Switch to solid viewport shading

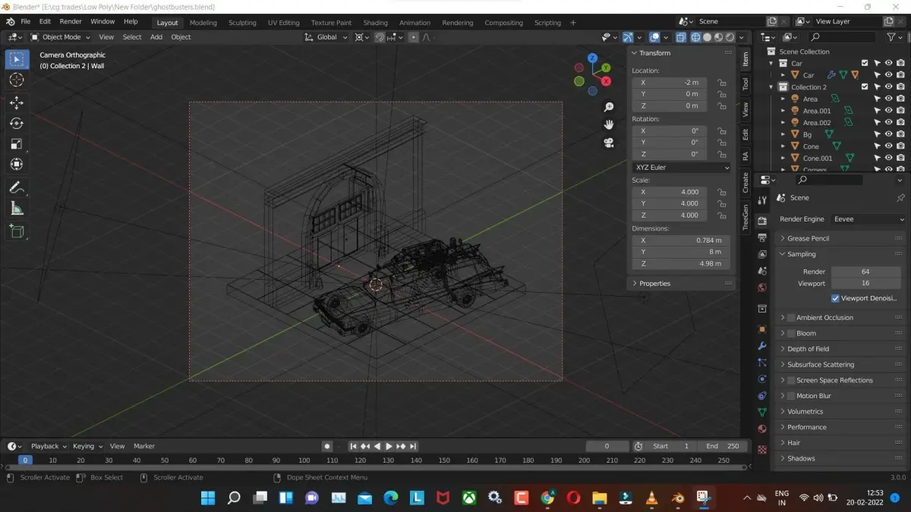[707, 37]
